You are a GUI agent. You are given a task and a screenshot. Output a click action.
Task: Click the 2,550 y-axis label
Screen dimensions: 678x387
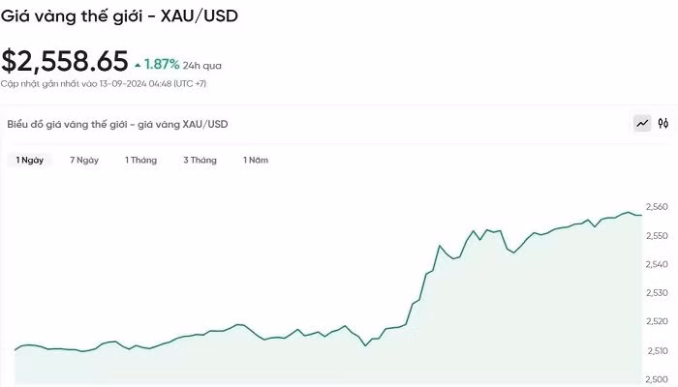(656, 236)
